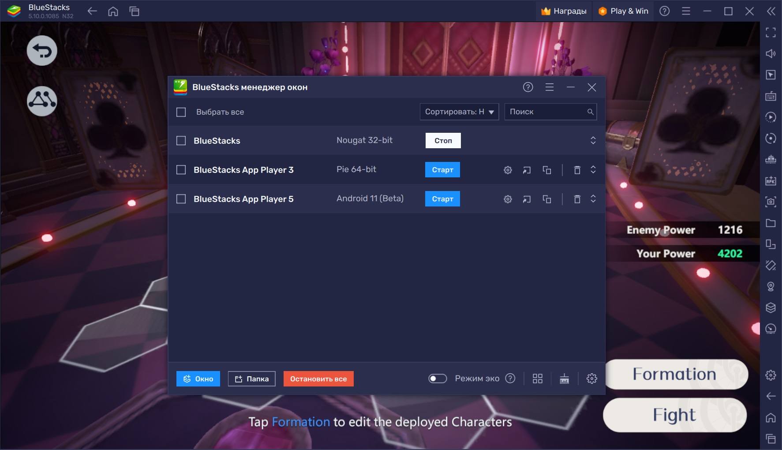Click back arrow in top bar

tap(92, 11)
